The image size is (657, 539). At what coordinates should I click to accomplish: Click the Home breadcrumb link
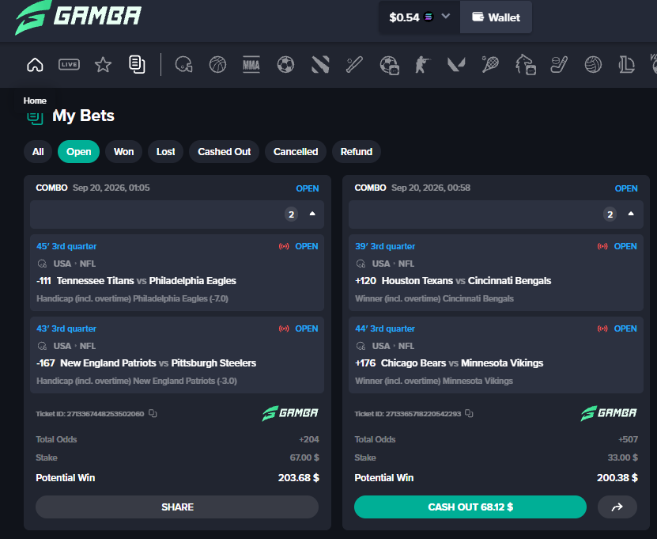[x=35, y=101]
